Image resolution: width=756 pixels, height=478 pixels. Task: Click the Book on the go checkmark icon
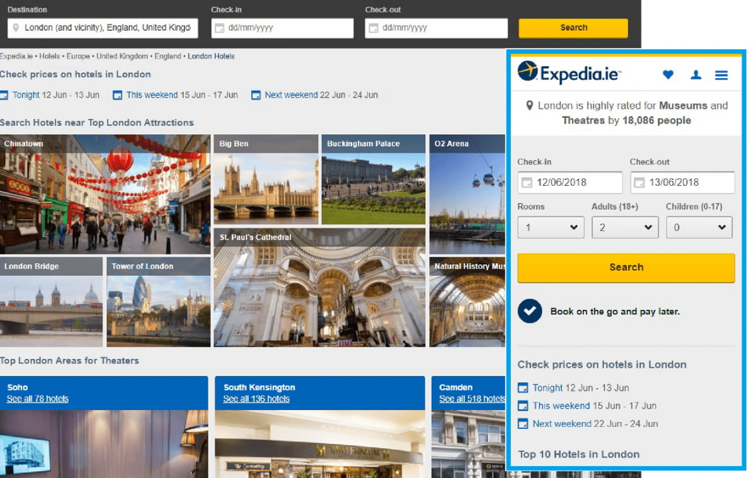[530, 311]
